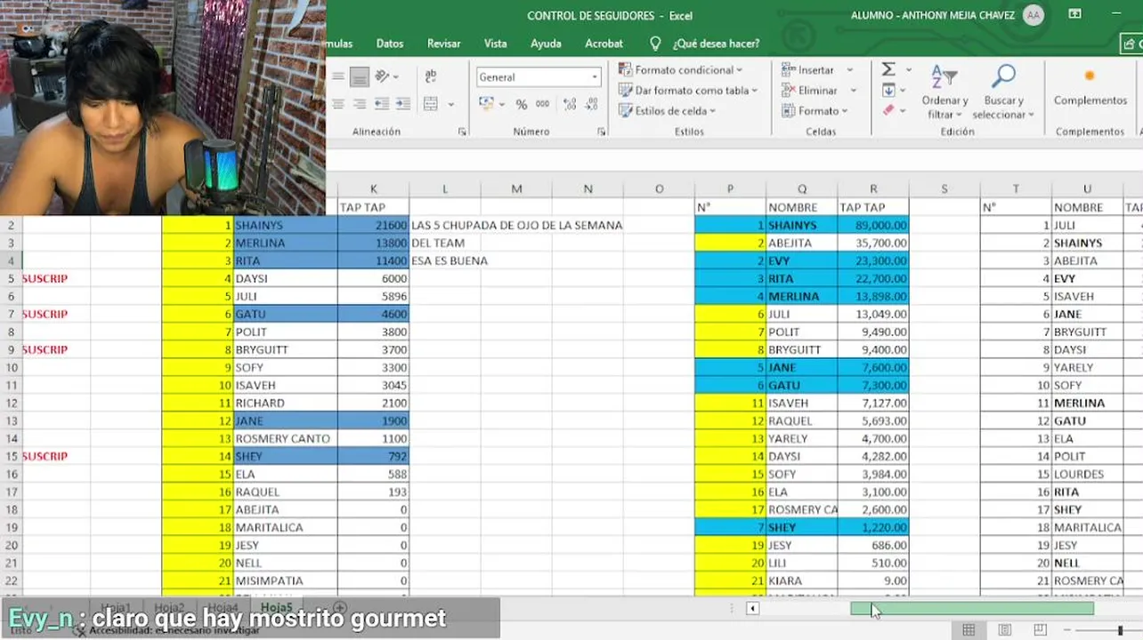Click the Eliminar cells button
This screenshot has height=640, width=1143.
click(x=810, y=90)
